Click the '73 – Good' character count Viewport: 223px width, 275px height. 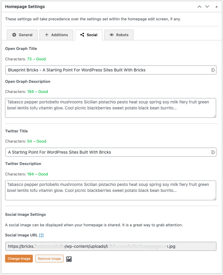tap(36, 59)
